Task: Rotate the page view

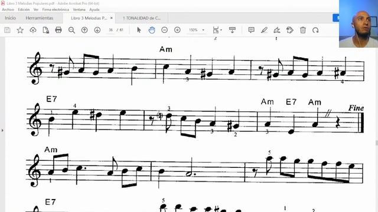Action: tap(315, 30)
